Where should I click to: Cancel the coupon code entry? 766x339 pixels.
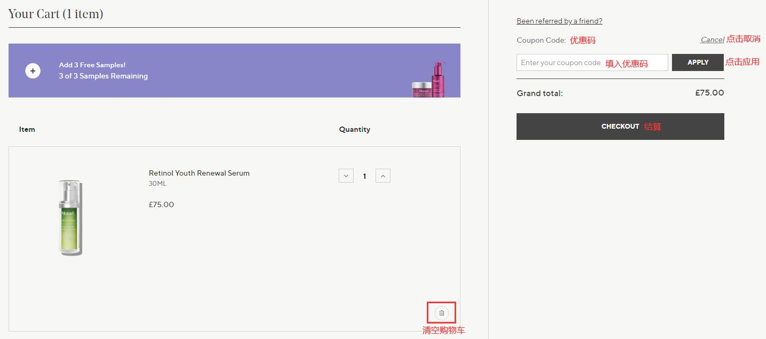click(x=712, y=40)
